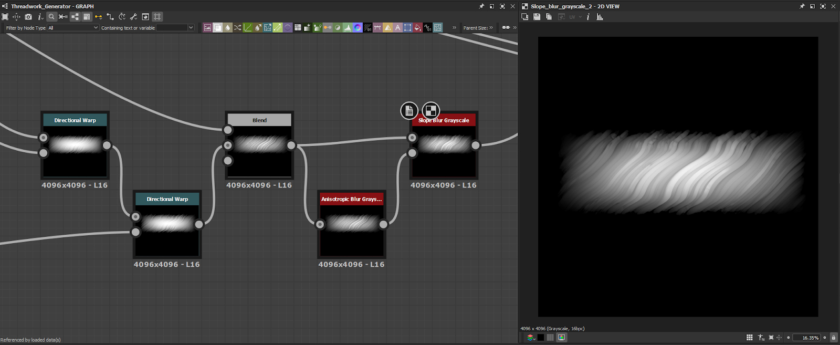Screen dimensions: 840x345
Task: Add an HSL node from toolbar
Action: 338,27
